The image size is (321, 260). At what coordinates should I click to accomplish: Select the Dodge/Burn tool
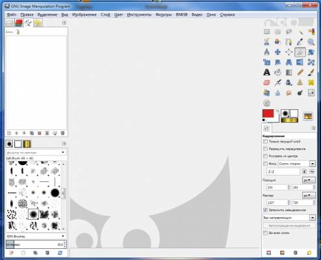pyautogui.click(x=300, y=93)
